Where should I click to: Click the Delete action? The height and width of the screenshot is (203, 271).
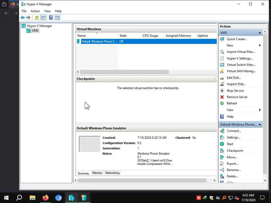pos(232,176)
